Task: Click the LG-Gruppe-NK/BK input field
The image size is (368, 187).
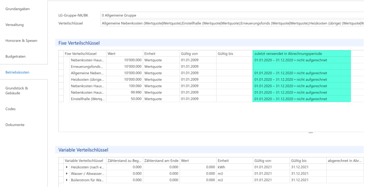Action: 232,15
